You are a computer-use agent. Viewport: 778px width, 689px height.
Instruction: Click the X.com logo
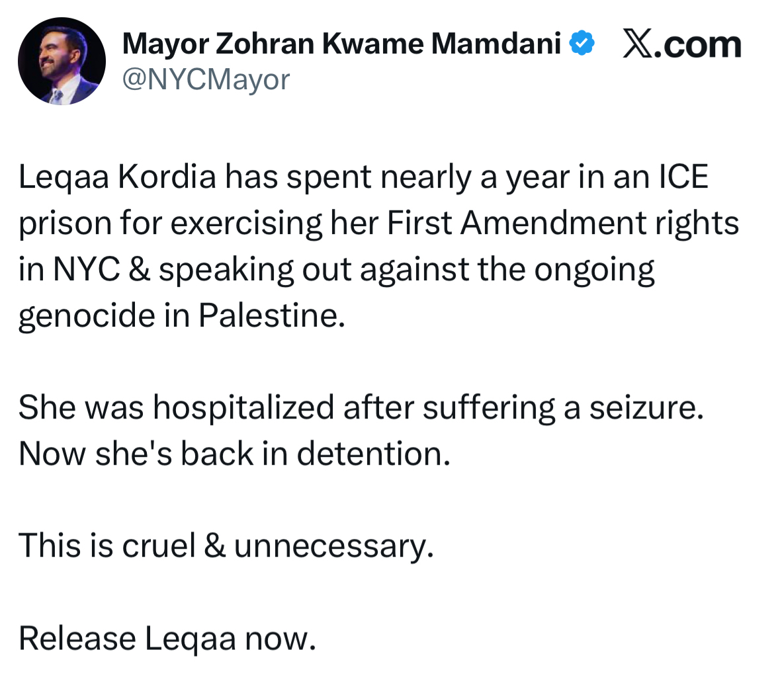[x=682, y=44]
